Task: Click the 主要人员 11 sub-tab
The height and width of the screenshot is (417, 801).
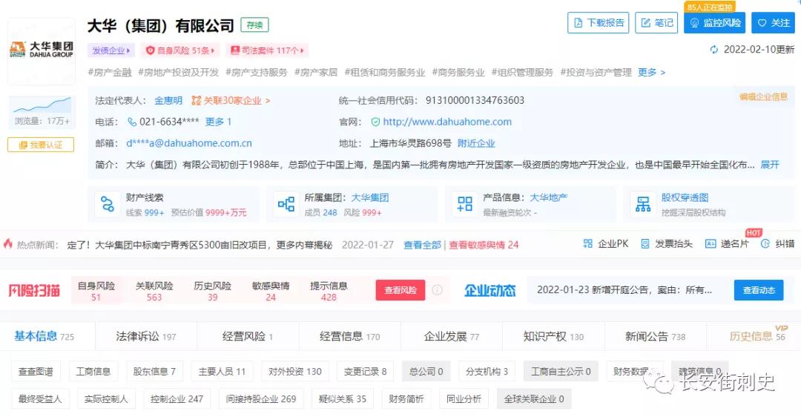Action: (x=222, y=372)
